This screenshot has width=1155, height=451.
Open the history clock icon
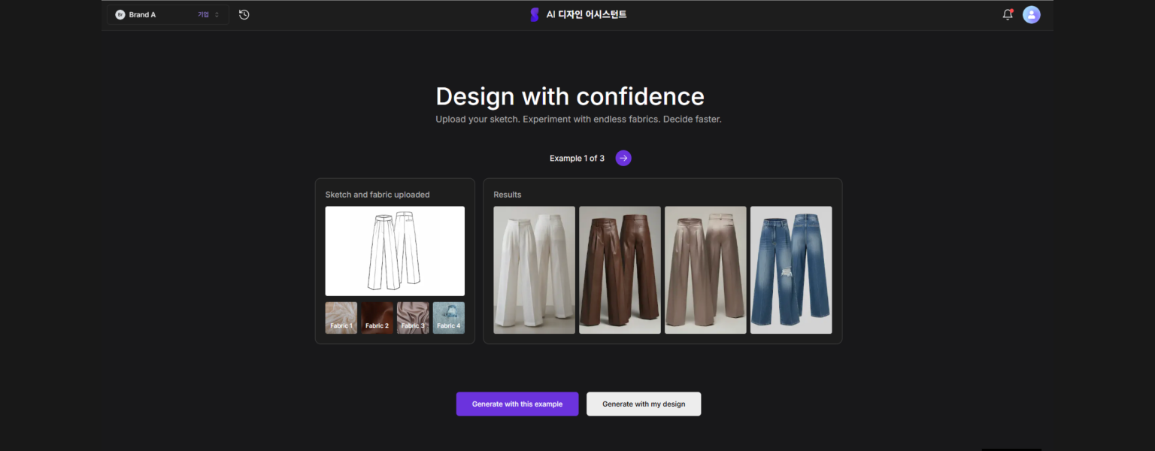(244, 15)
